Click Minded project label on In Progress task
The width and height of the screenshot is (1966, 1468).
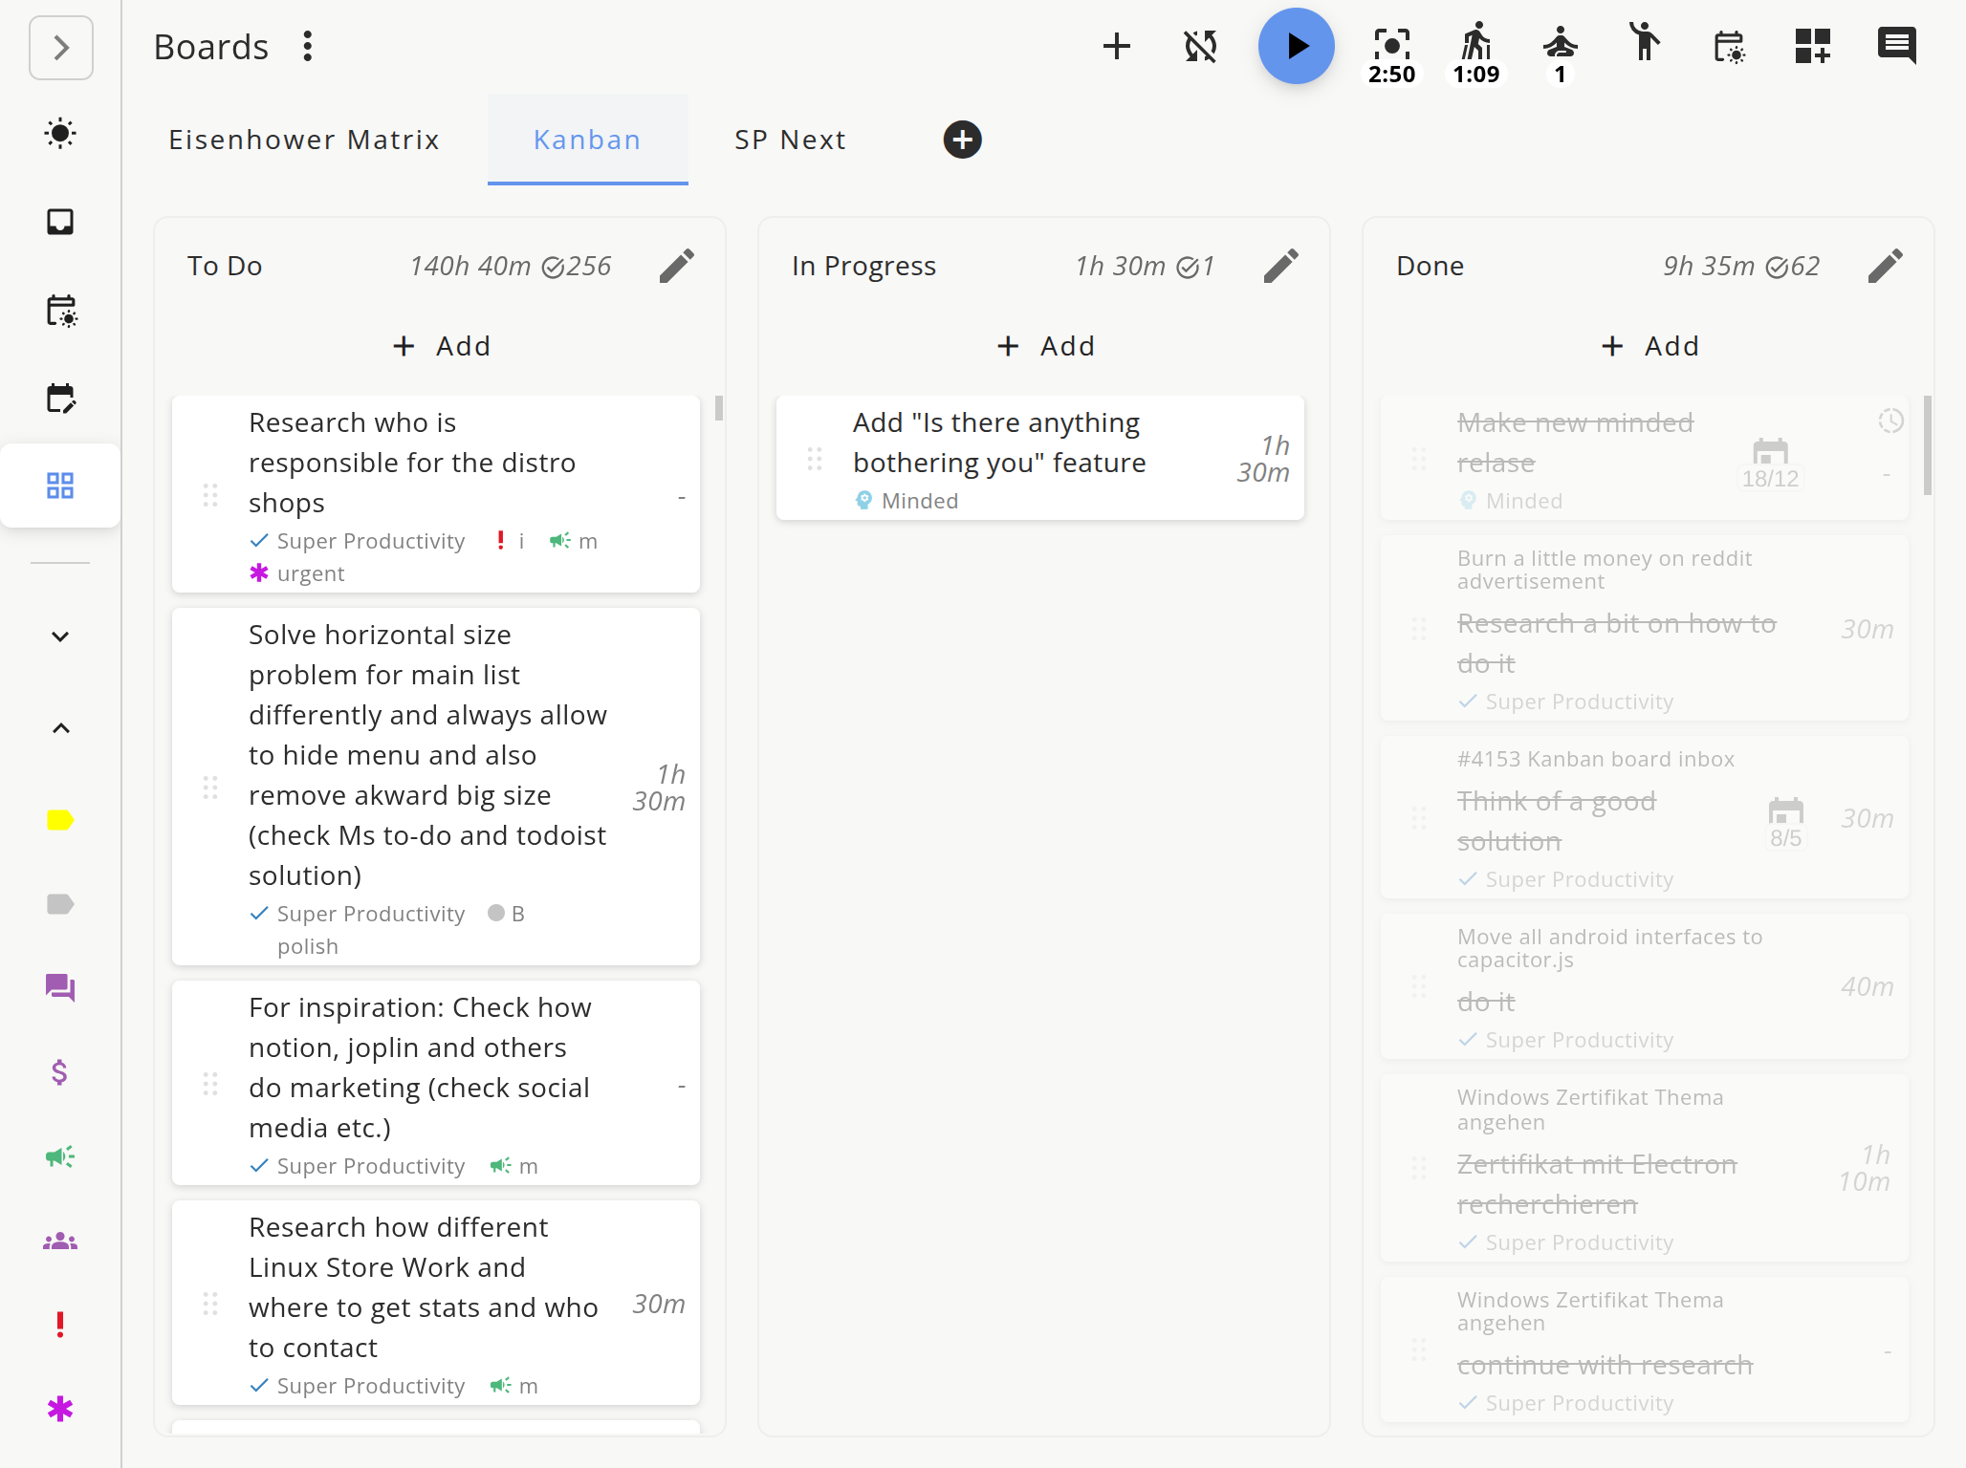(x=907, y=501)
